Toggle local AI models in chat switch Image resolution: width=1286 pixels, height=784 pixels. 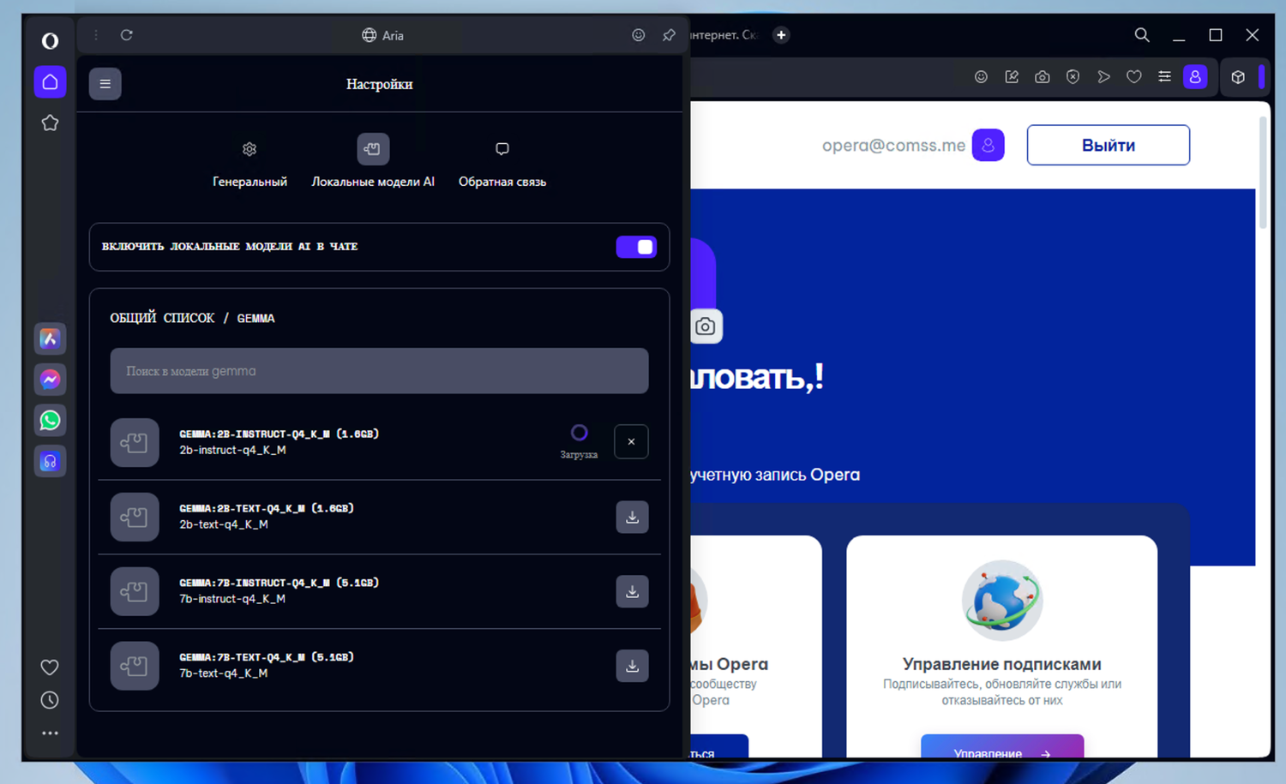(x=636, y=247)
